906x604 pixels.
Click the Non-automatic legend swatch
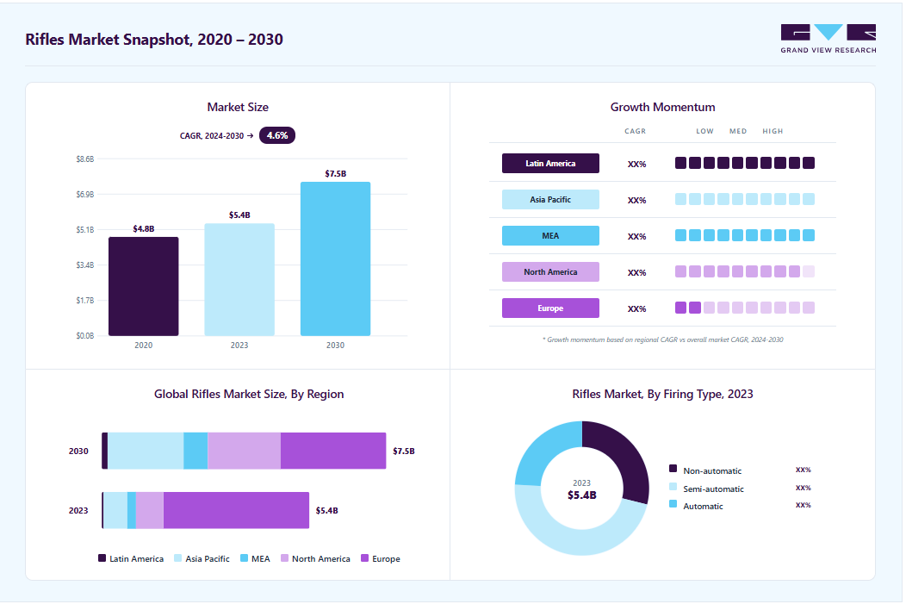click(673, 468)
